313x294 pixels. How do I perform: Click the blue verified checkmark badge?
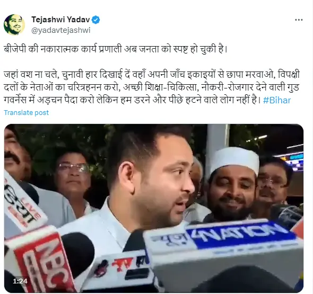click(x=96, y=20)
